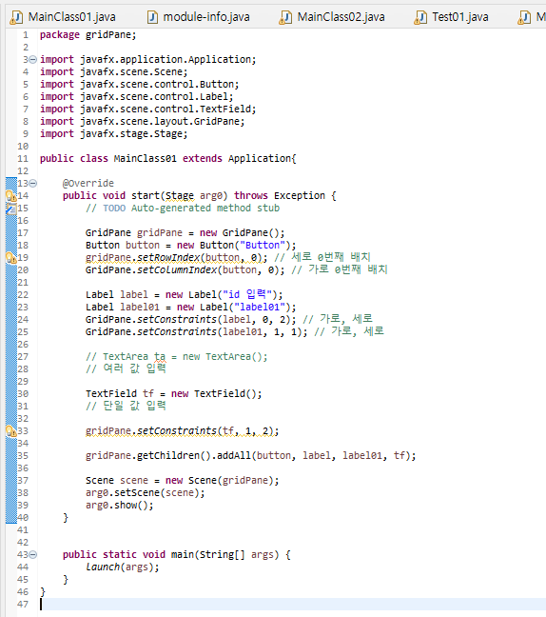Click the 'main' method name on line 43

[x=183, y=554]
